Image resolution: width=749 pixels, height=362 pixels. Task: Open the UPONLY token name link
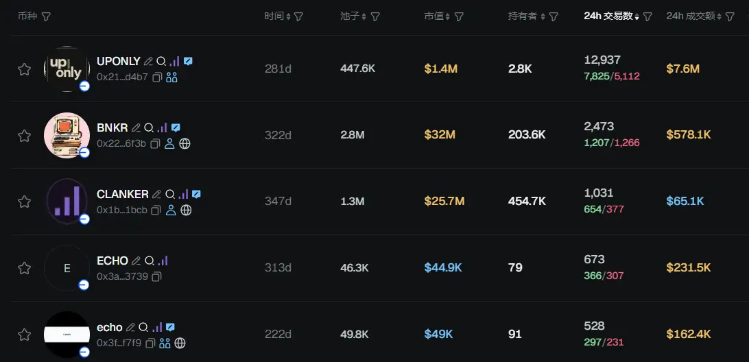pos(118,61)
